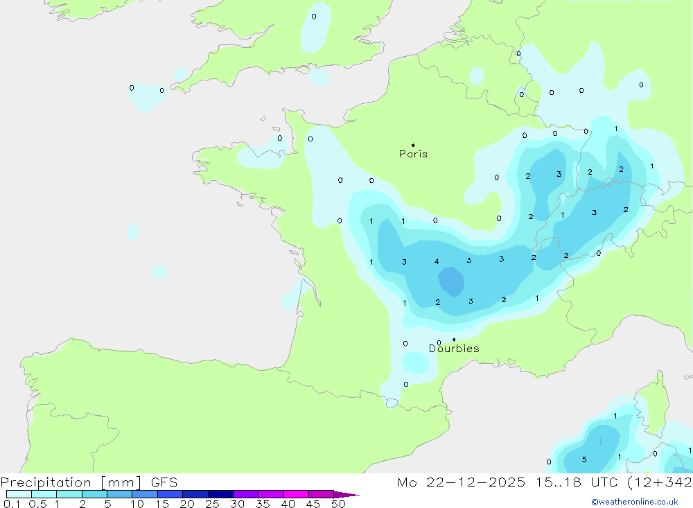Select the 2–5 mm legend swatch
The width and height of the screenshot is (693, 508).
pos(94,494)
